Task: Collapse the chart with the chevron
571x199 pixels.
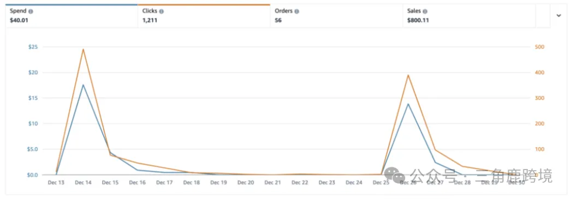Action: (x=558, y=15)
